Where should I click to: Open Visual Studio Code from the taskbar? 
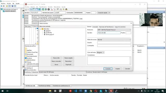(75, 91)
